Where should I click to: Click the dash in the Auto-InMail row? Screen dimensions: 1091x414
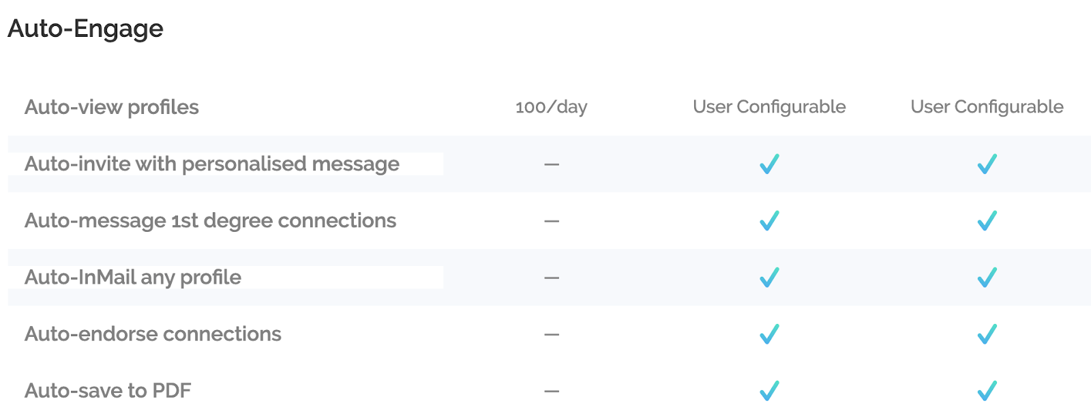pyautogui.click(x=552, y=278)
